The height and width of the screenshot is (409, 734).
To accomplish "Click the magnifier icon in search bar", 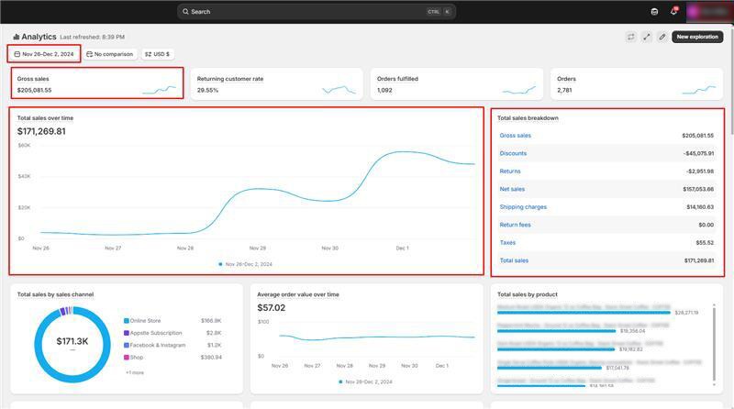I will [x=185, y=12].
